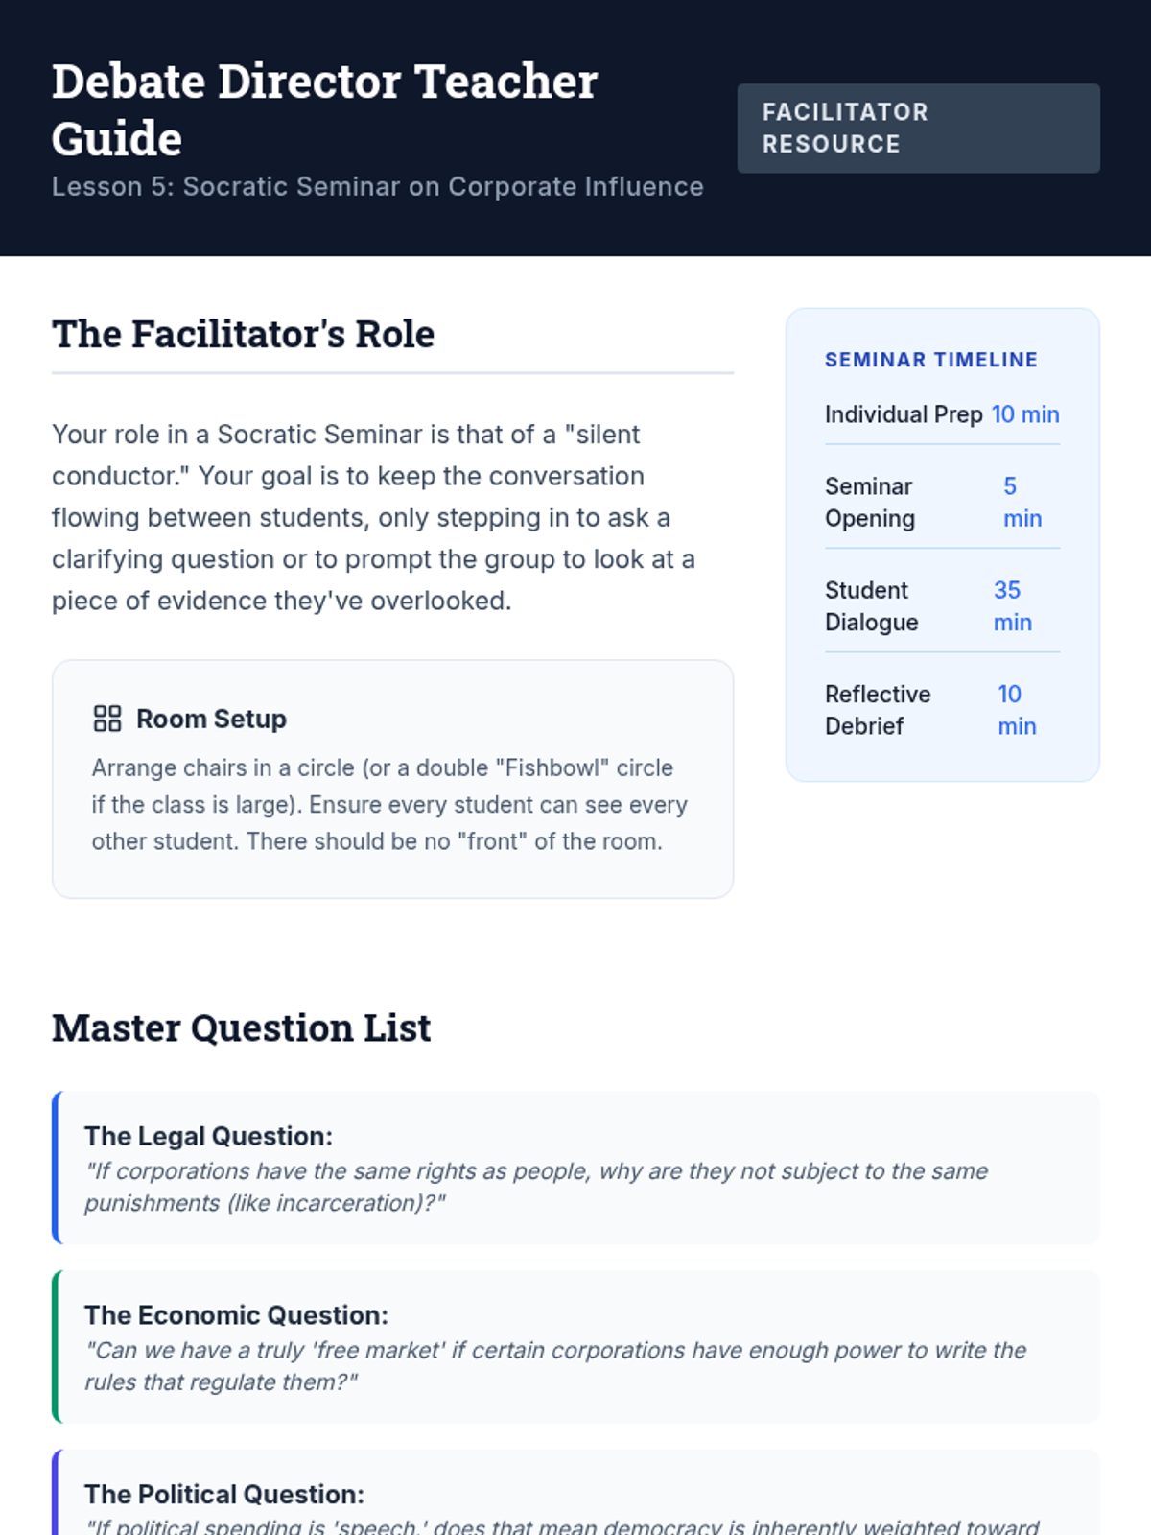Click the Debate Director Teacher Guide title
This screenshot has height=1535, width=1151.
(324, 109)
